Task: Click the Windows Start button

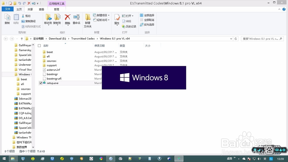Action: click(x=4, y=159)
